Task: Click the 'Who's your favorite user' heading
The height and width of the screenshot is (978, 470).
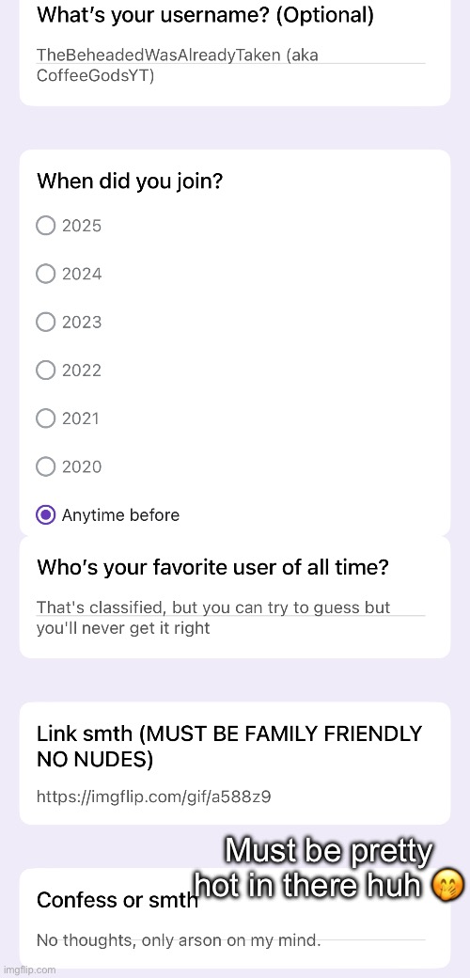Action: 212,568
